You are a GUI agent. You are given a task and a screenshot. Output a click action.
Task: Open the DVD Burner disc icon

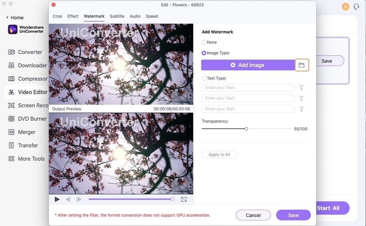[x=11, y=119]
